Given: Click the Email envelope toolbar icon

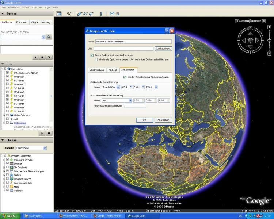Looking at the screenshot, I should click(112, 14).
